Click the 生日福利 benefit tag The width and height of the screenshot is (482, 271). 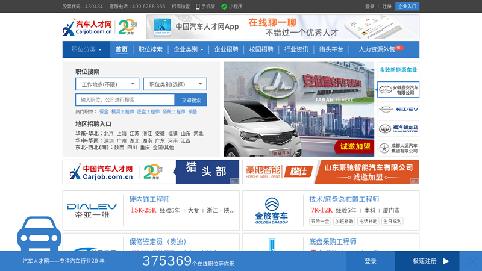pyautogui.click(x=392, y=221)
